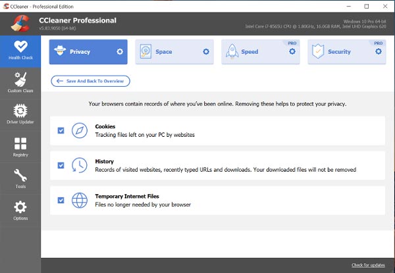Click Save And Back To Overview
This screenshot has width=395, height=273.
click(x=90, y=81)
